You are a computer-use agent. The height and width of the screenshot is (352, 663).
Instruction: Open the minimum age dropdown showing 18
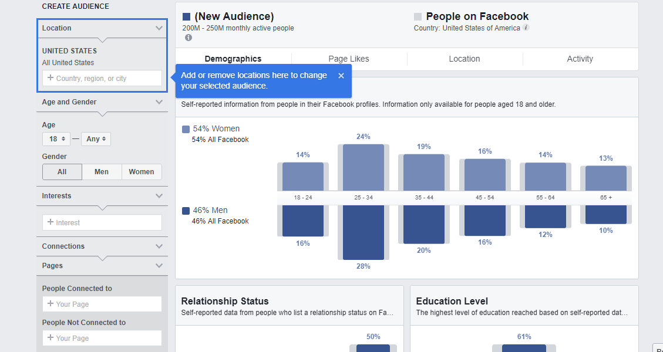pyautogui.click(x=56, y=139)
